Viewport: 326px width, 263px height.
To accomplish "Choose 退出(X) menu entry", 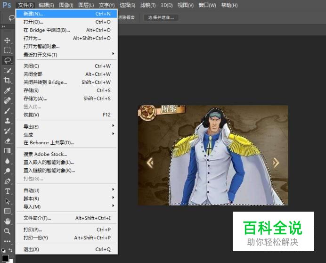I will point(66,249).
